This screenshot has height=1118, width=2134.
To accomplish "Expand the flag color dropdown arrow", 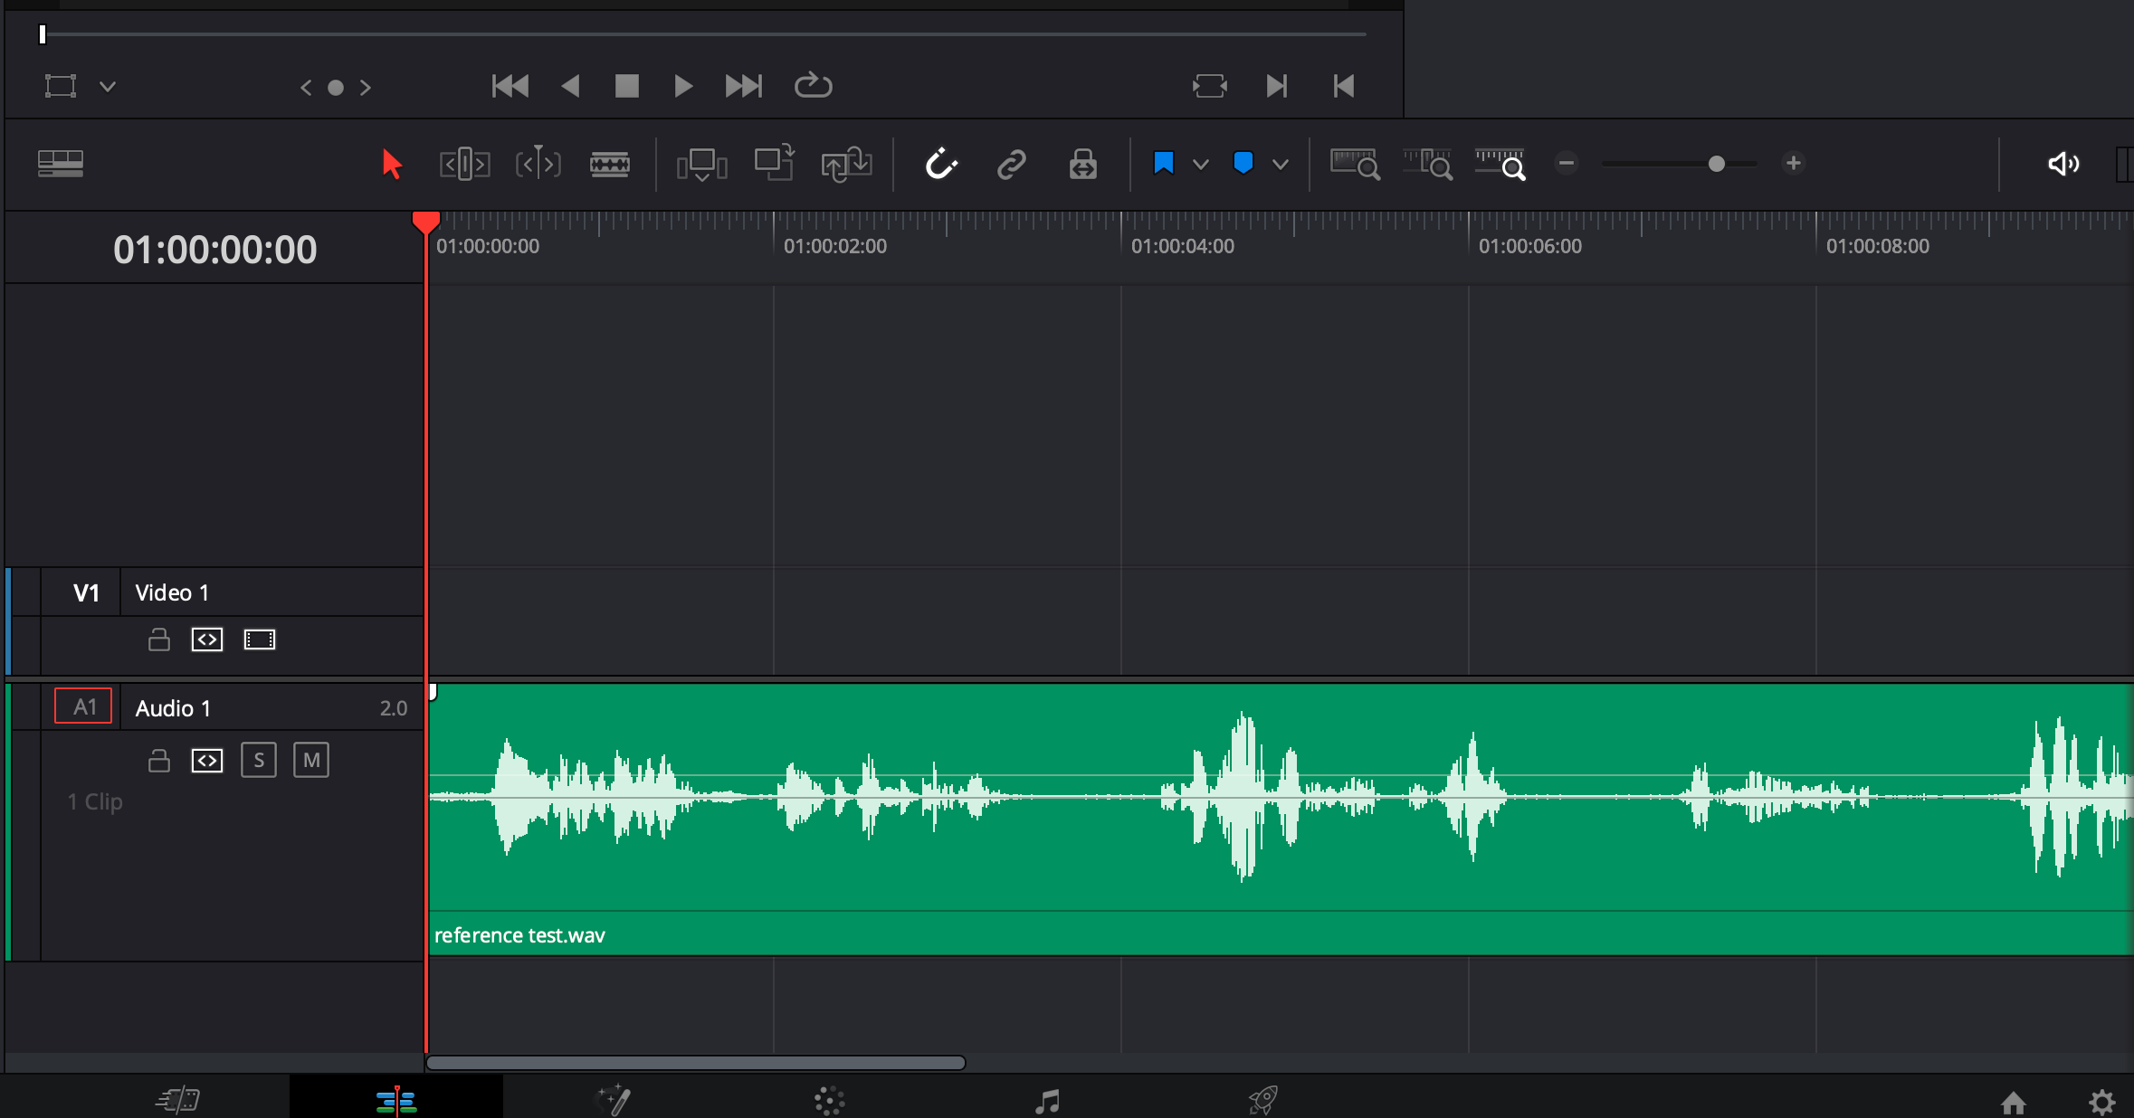I will 1200,164.
